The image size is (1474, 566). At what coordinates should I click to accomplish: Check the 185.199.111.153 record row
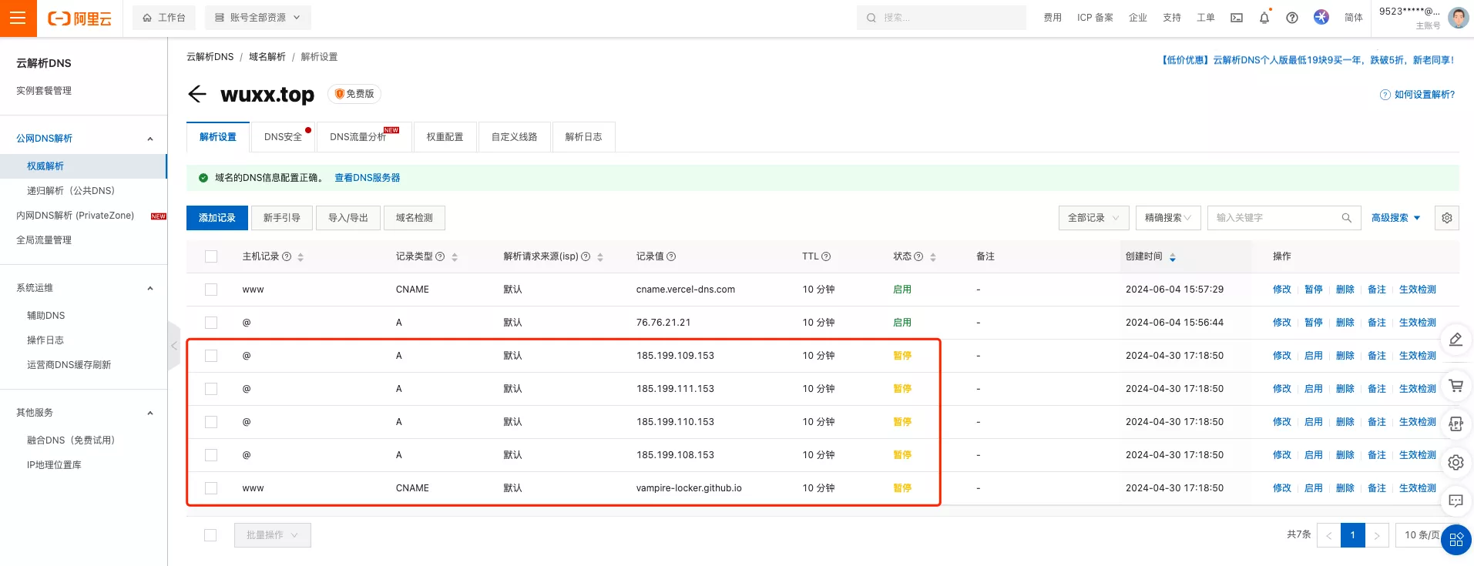point(211,389)
